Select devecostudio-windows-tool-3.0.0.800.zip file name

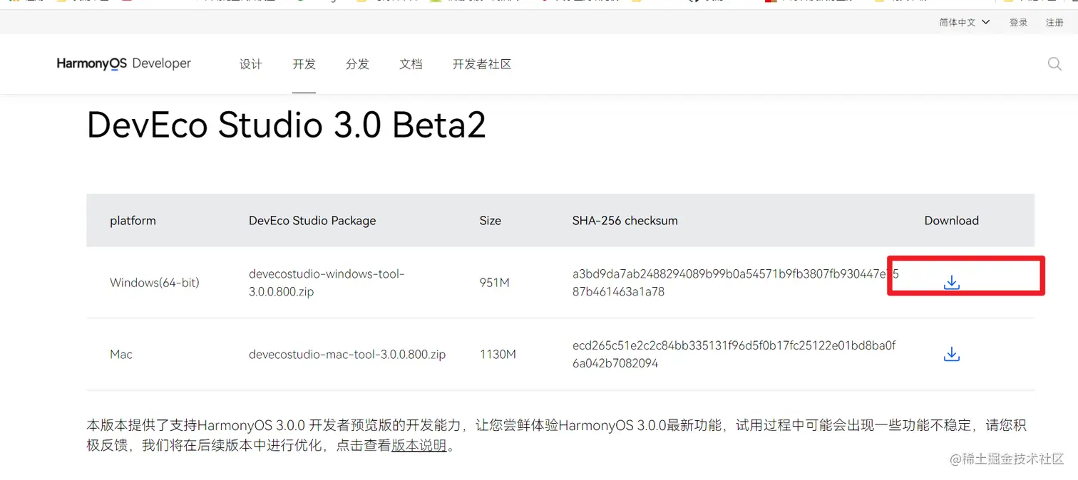pyautogui.click(x=327, y=283)
